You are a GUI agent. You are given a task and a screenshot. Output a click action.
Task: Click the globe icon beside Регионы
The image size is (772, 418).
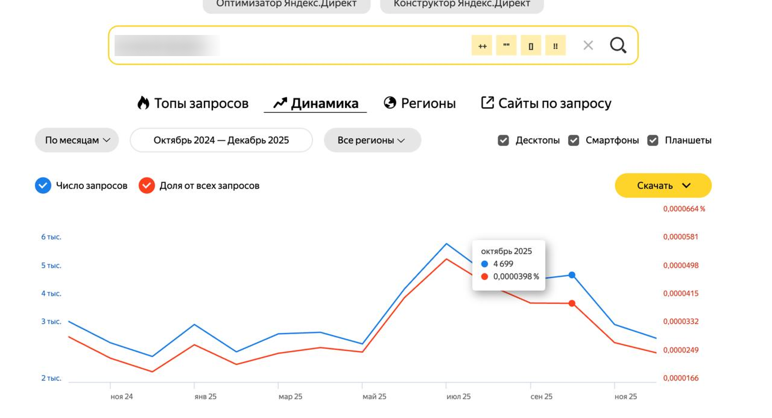[x=390, y=103]
